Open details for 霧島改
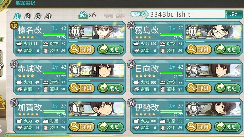Screen dimensions: 244x137 tap(199, 50)
